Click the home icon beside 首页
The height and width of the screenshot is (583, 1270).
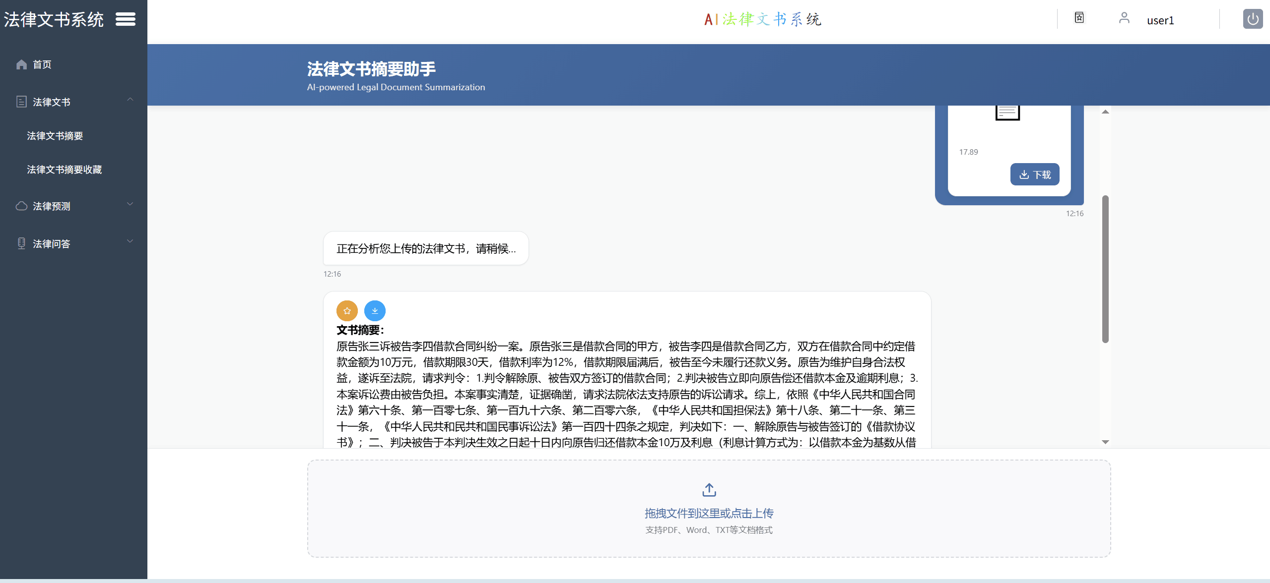[x=21, y=64]
